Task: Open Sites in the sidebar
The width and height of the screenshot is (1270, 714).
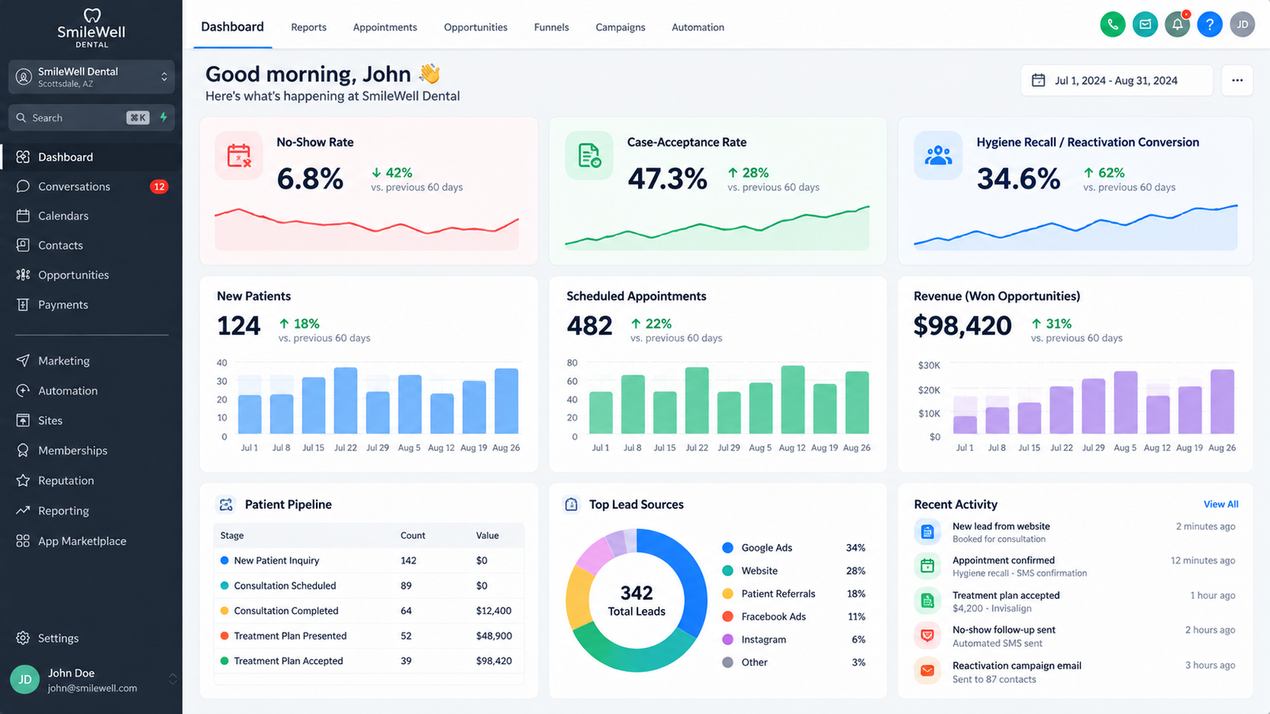Action: click(91, 420)
